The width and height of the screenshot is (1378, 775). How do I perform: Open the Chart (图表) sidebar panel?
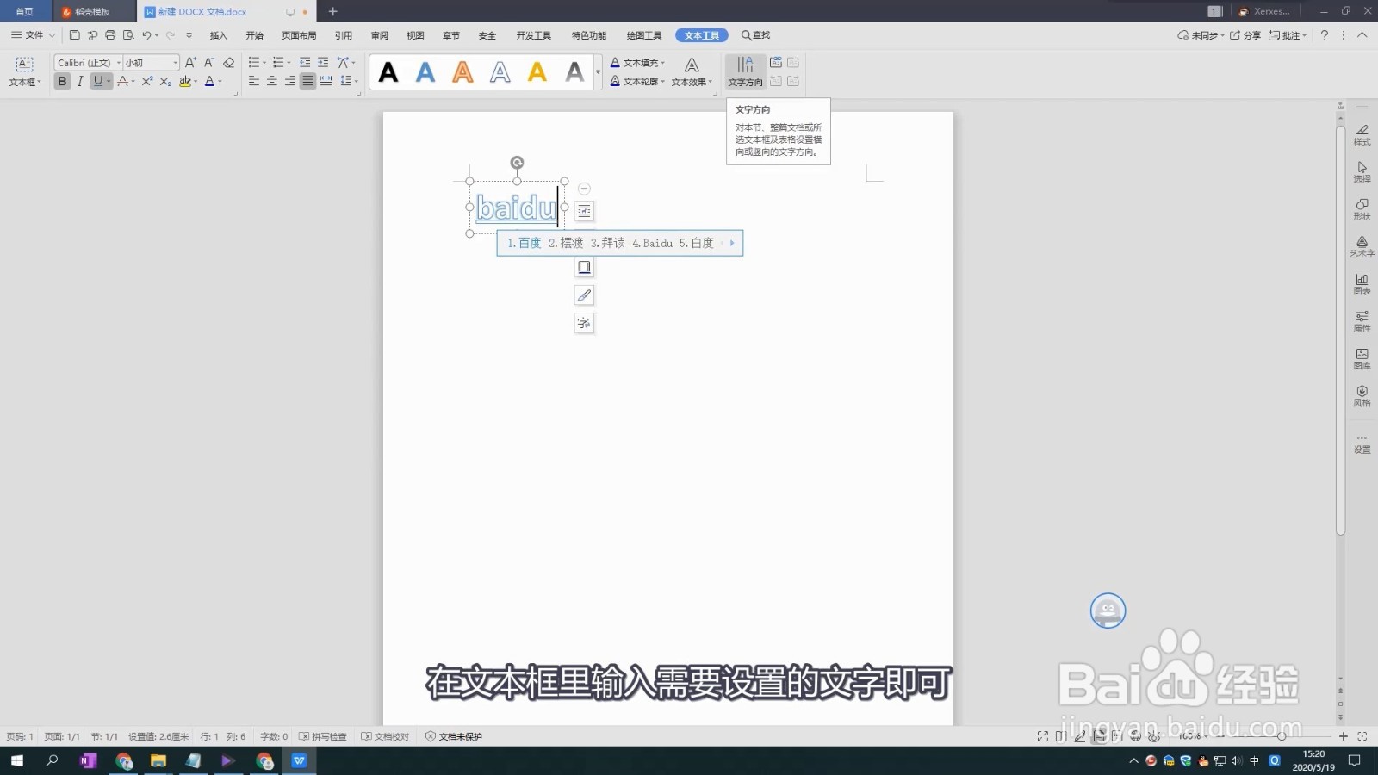coord(1362,284)
